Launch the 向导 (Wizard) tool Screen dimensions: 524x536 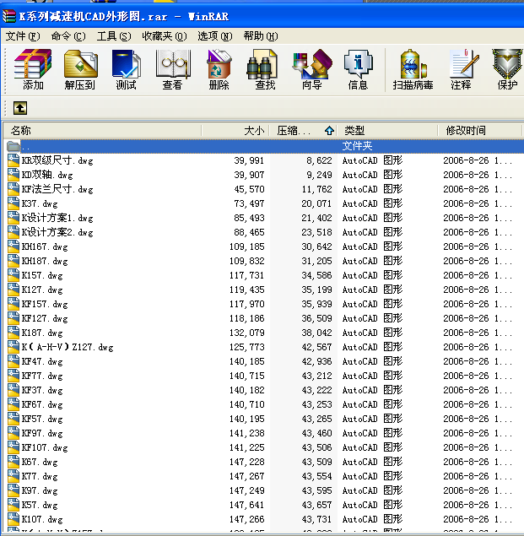click(311, 69)
